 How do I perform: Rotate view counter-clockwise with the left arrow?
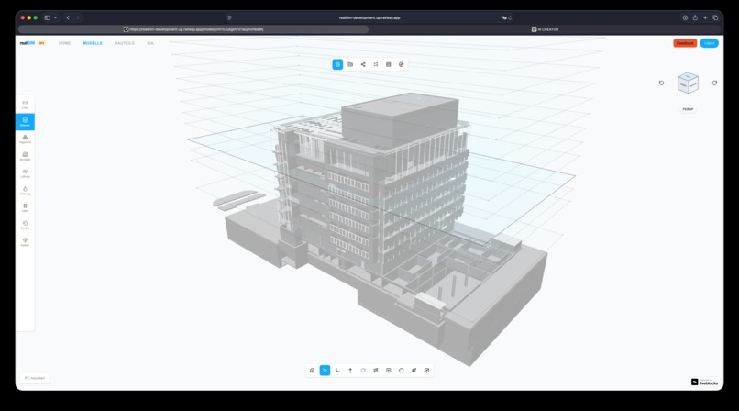pos(661,83)
